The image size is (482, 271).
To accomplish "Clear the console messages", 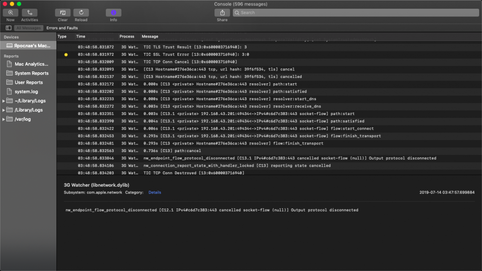I will 63,13.
